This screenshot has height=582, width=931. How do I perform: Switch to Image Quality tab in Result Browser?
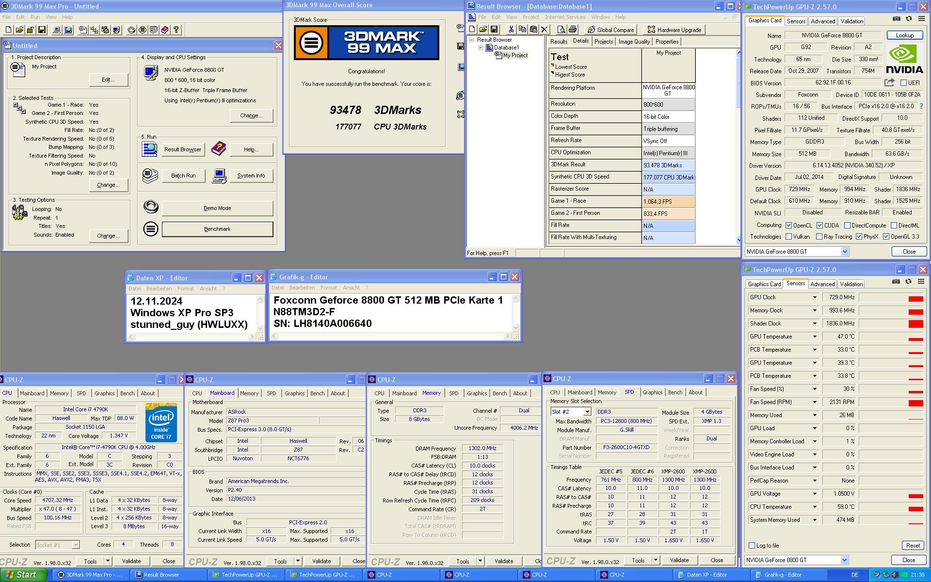634,42
